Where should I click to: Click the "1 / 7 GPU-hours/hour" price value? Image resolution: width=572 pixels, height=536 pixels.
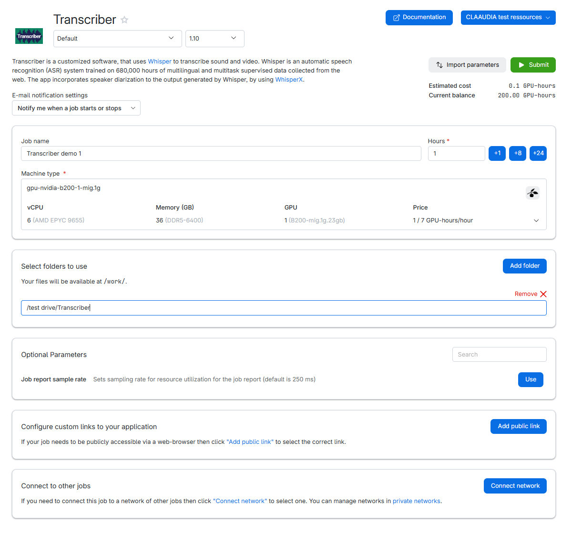click(443, 221)
